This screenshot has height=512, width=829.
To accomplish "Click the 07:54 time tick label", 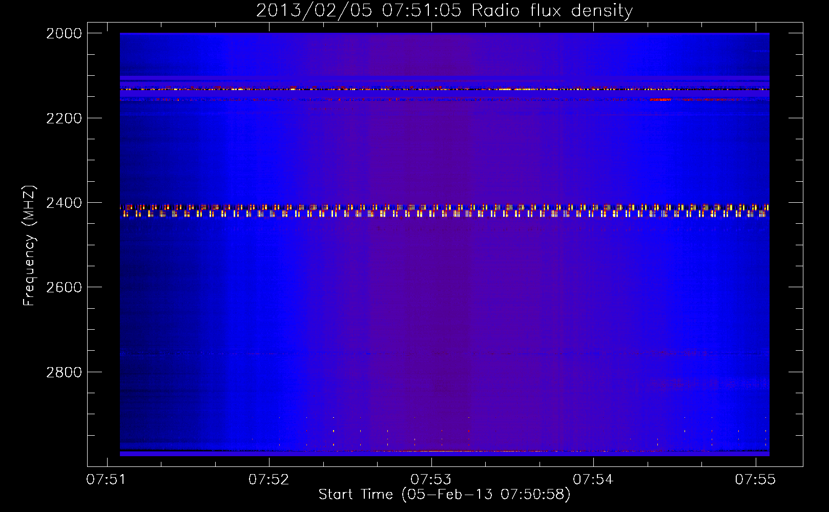I will point(593,480).
